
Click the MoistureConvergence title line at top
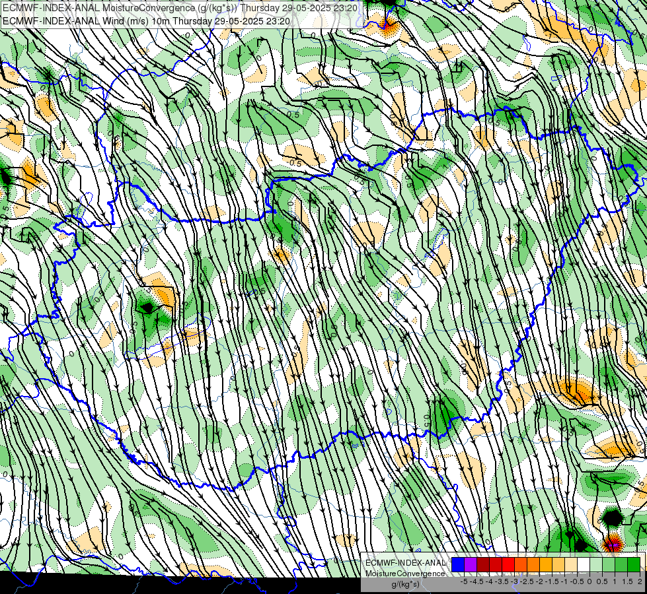[x=180, y=8]
